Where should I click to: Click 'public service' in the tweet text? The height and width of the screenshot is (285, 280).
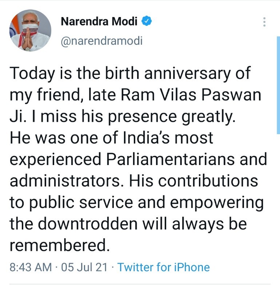pos(84,203)
